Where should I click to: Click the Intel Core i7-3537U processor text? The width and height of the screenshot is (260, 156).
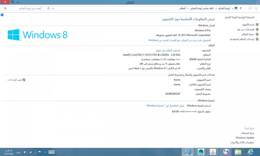[151, 55]
